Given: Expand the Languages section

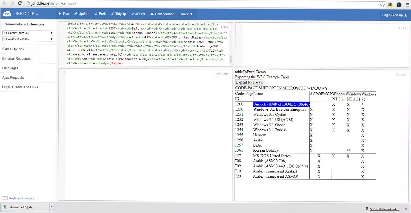Looking at the screenshot, I should click(x=28, y=68).
